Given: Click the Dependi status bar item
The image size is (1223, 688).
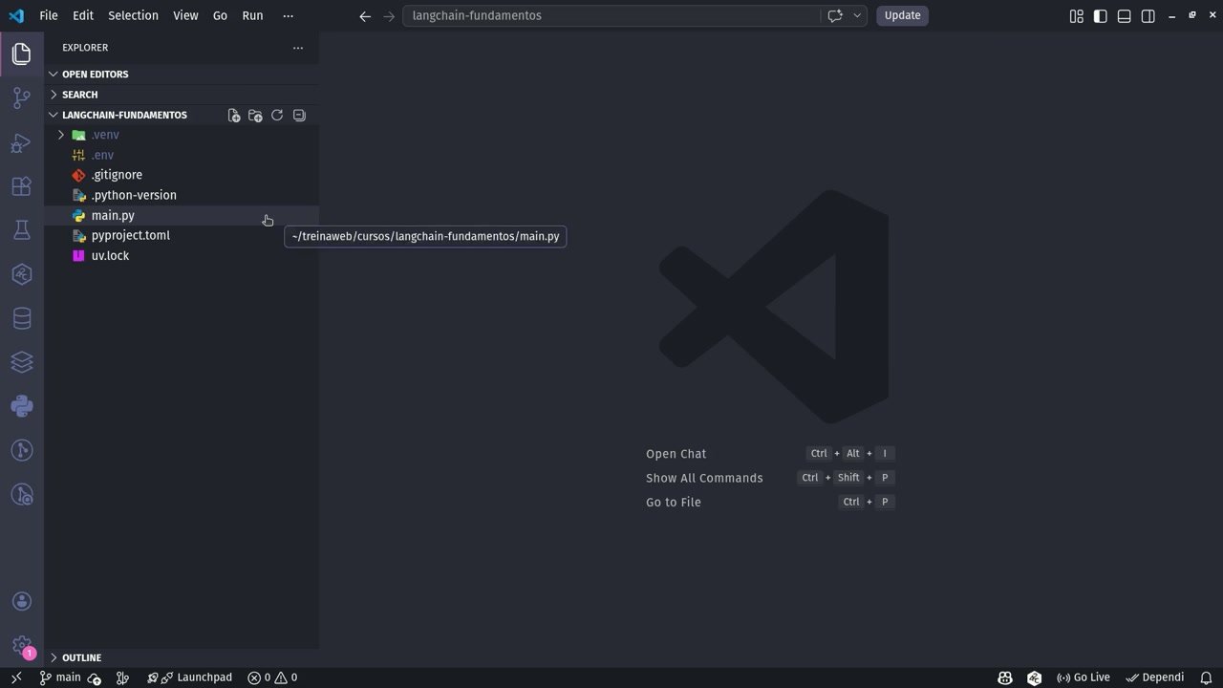Looking at the screenshot, I should tap(1154, 677).
